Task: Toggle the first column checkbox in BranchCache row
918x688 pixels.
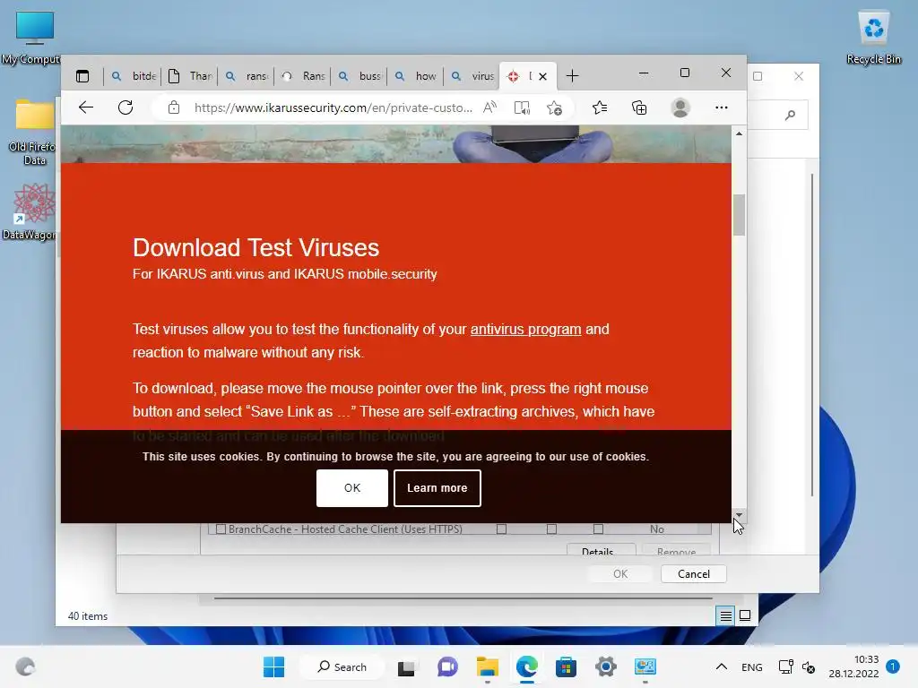Action: point(501,529)
